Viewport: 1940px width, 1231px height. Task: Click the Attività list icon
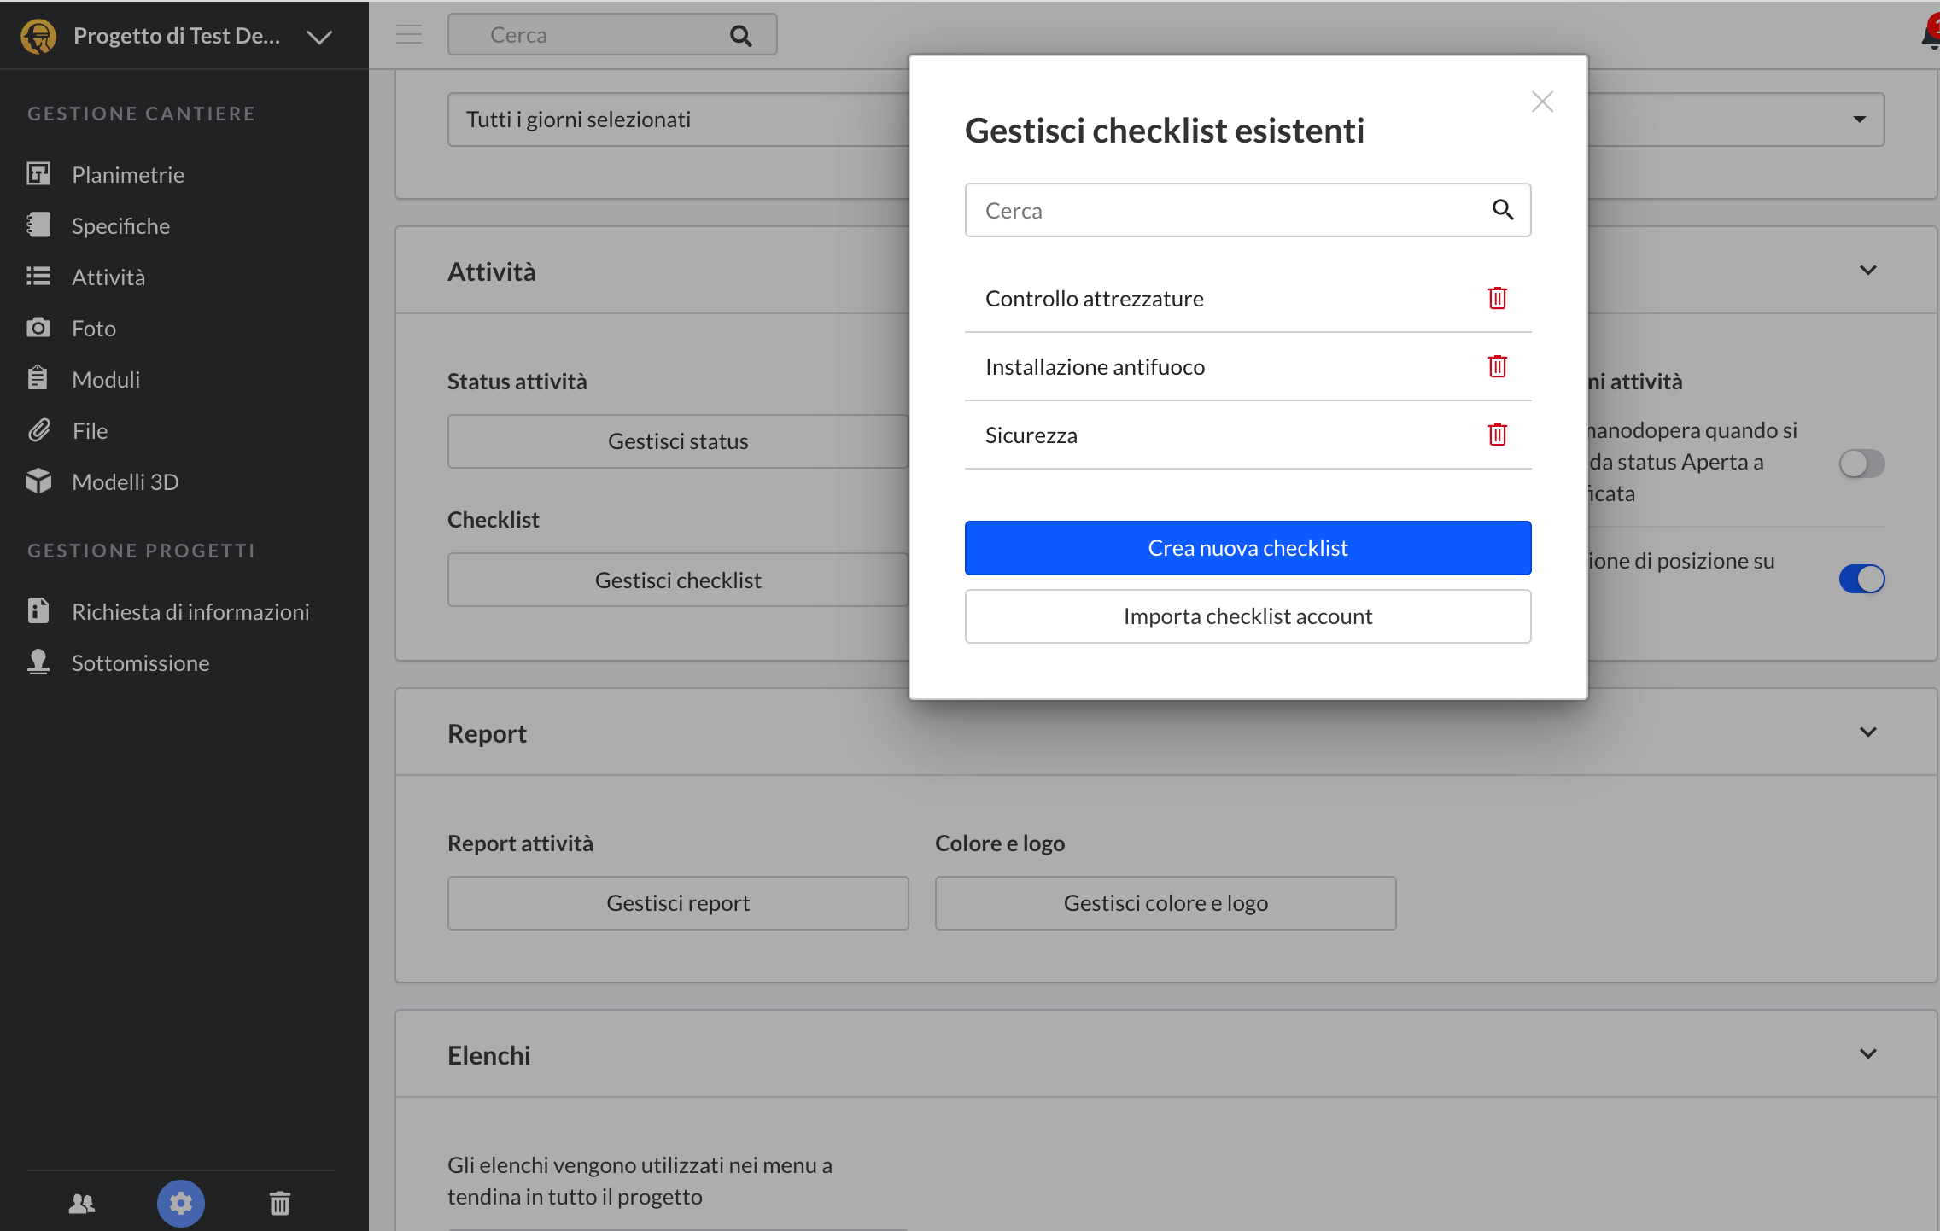click(38, 276)
